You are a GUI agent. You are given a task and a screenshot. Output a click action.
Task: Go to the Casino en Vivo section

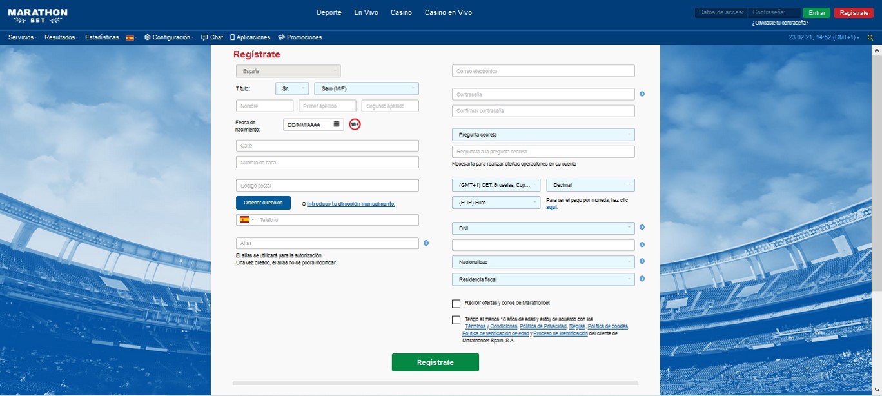[448, 13]
